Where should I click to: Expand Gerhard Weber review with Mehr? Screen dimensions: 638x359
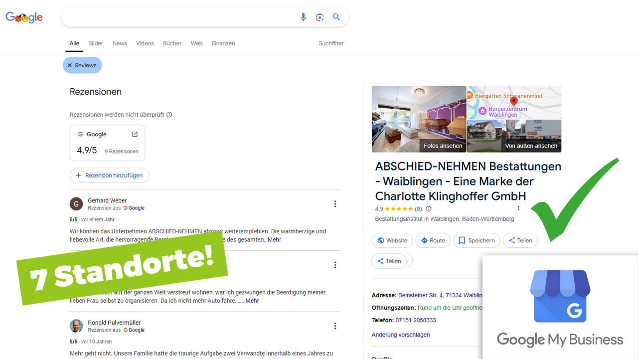coord(274,240)
